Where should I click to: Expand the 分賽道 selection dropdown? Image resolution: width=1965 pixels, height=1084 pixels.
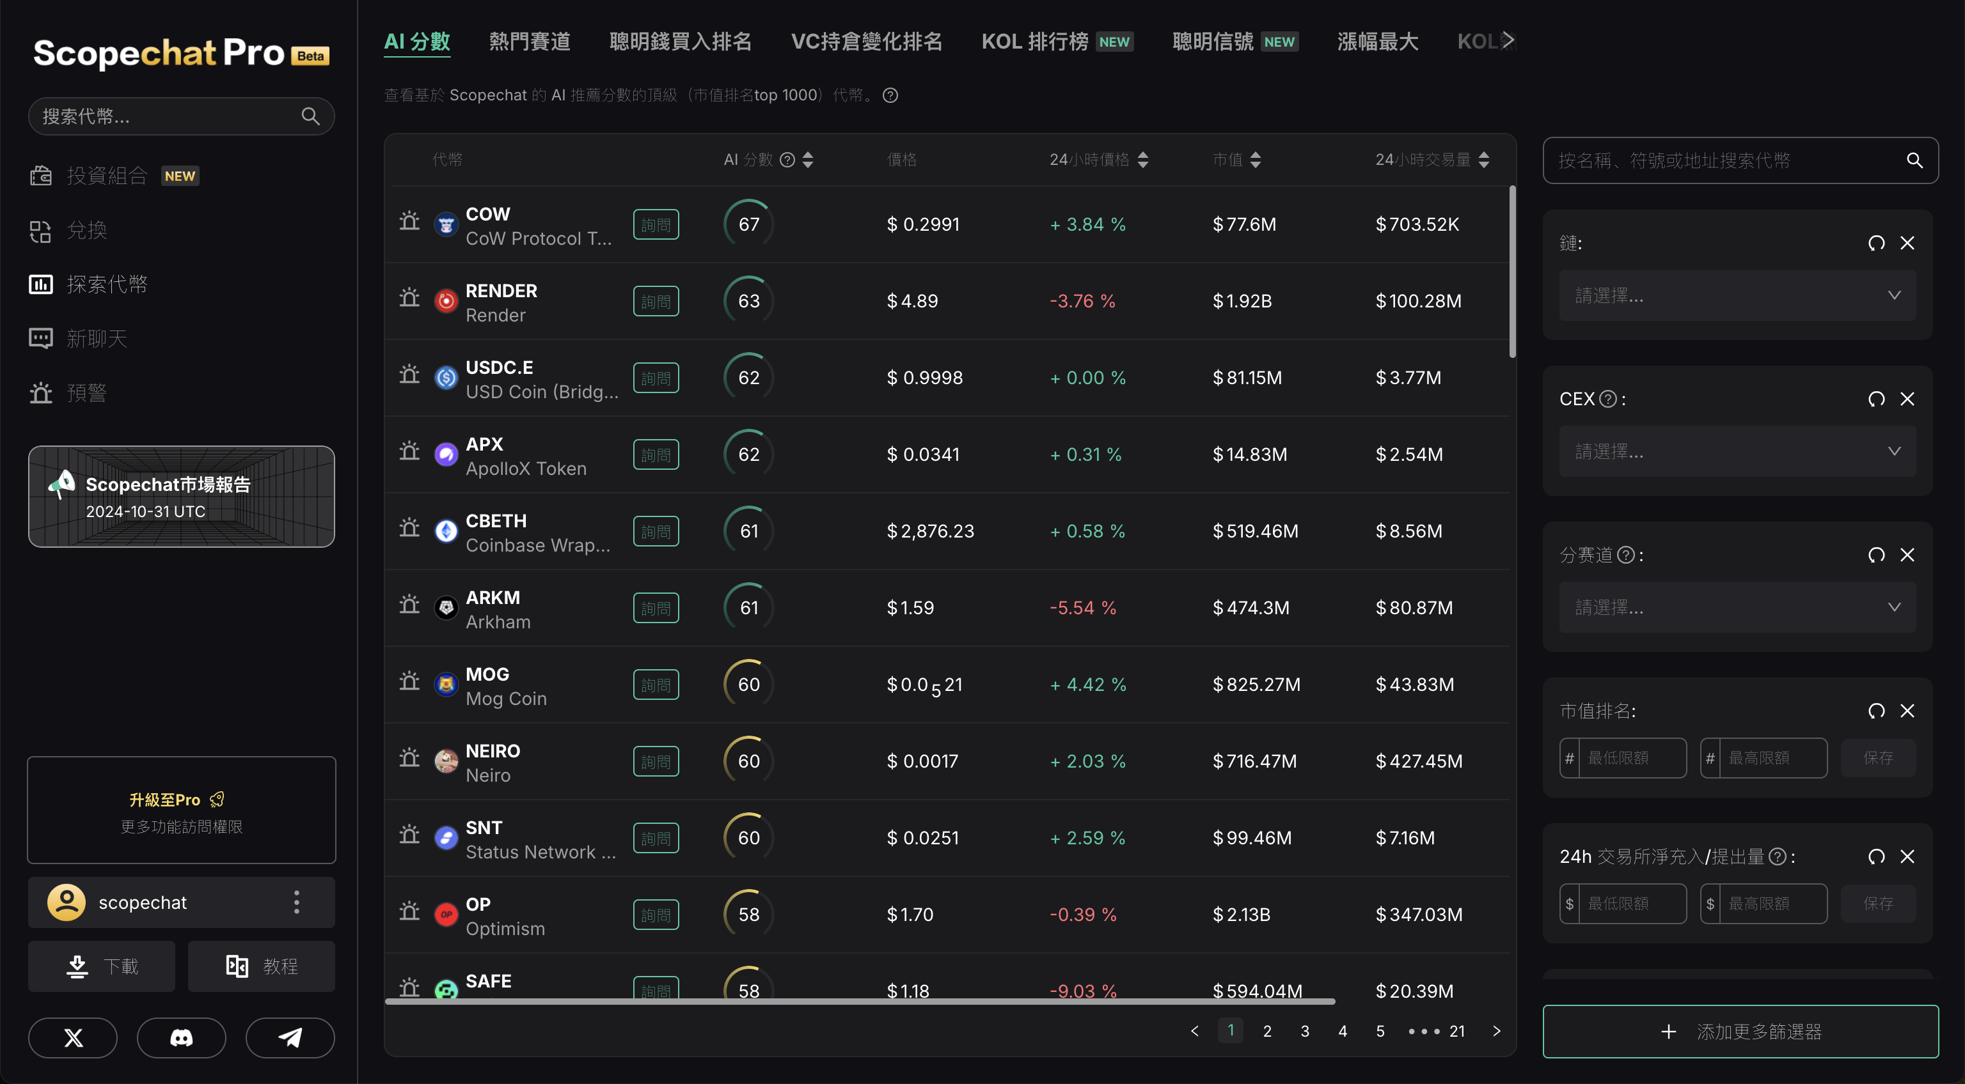point(1737,607)
